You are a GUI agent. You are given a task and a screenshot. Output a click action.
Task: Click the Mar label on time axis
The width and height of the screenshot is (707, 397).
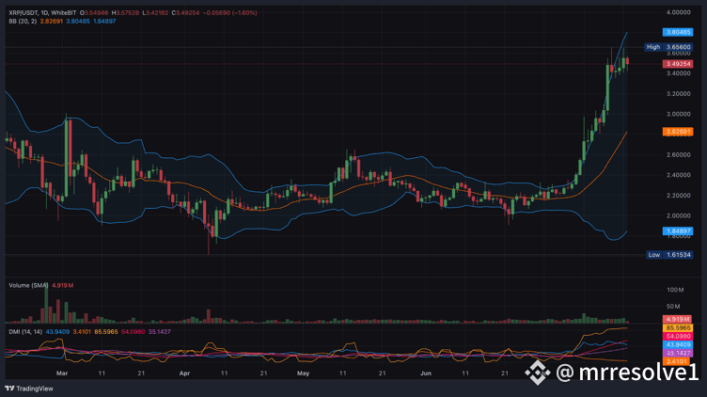point(62,373)
